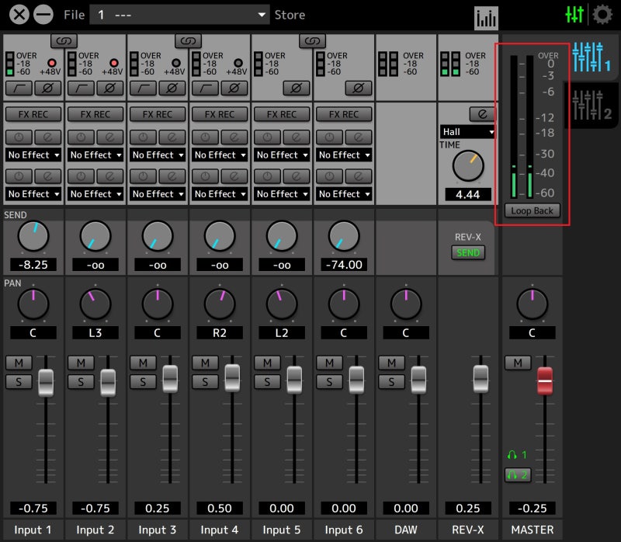
Task: Toggle first effect power on Input 4
Action: [x=205, y=137]
